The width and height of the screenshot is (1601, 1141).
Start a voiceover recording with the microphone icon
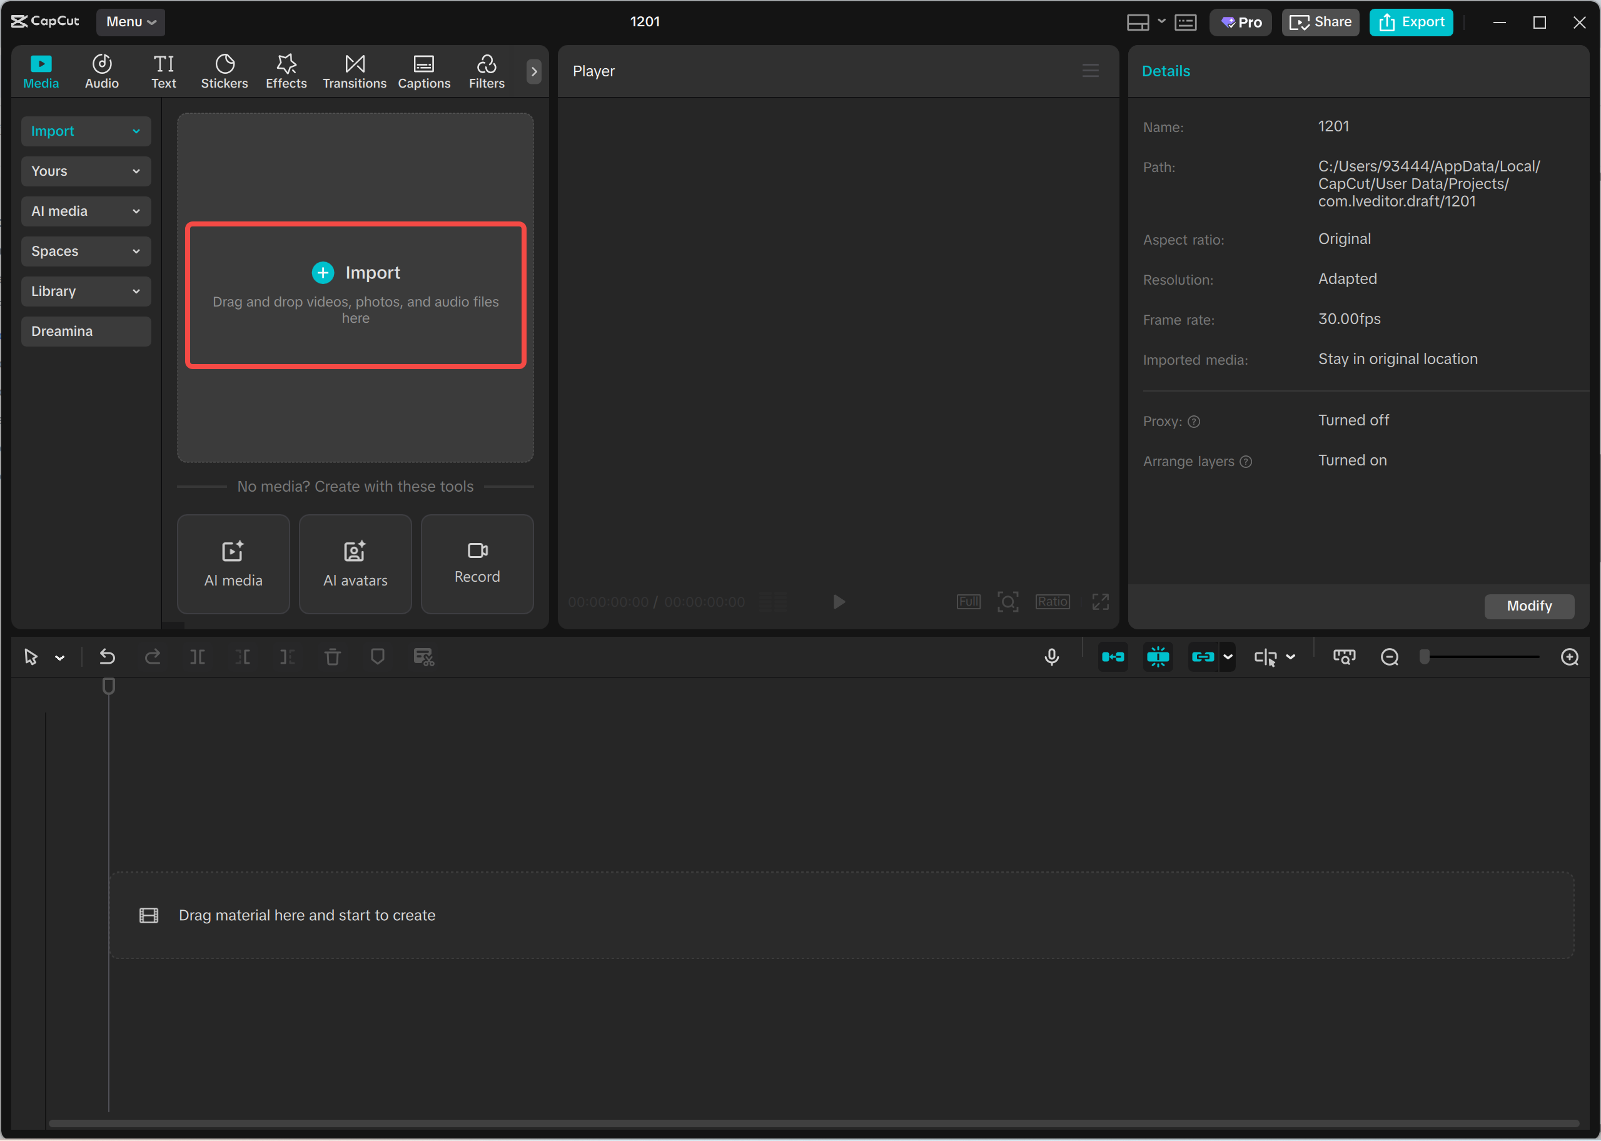(1051, 657)
